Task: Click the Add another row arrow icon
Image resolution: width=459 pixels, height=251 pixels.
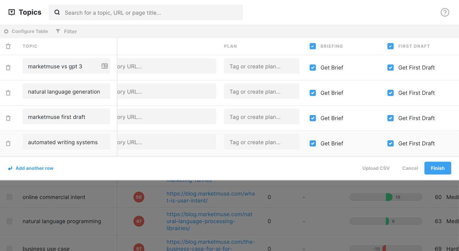Action: pyautogui.click(x=10, y=168)
